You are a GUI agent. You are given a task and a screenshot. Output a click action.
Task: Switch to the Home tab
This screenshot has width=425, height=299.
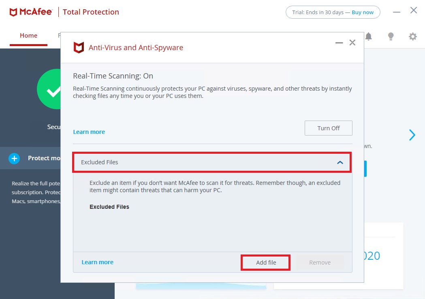pyautogui.click(x=28, y=36)
